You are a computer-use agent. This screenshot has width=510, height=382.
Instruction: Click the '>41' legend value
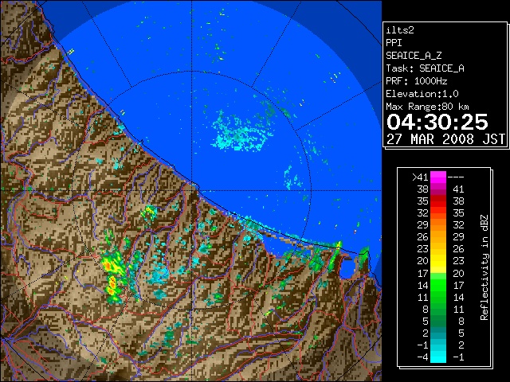click(x=420, y=177)
